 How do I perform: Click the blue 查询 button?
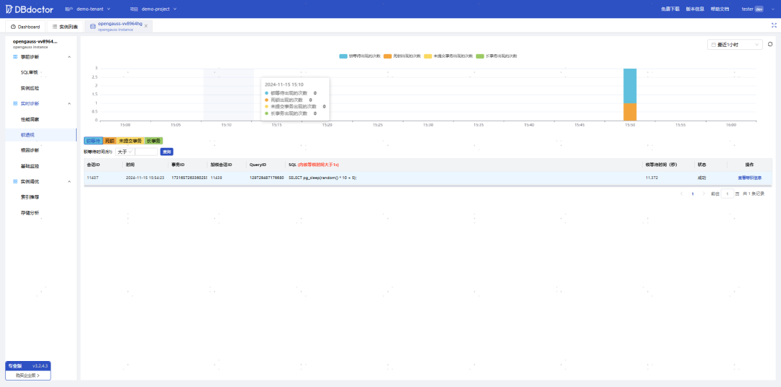(x=167, y=152)
